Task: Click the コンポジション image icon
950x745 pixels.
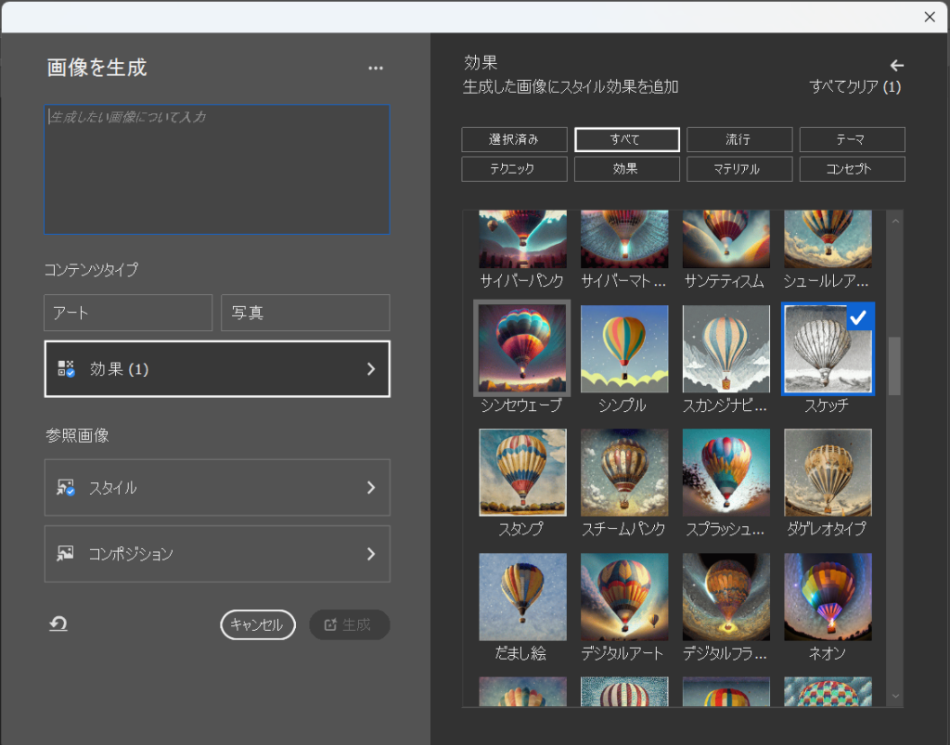Action: 66,554
